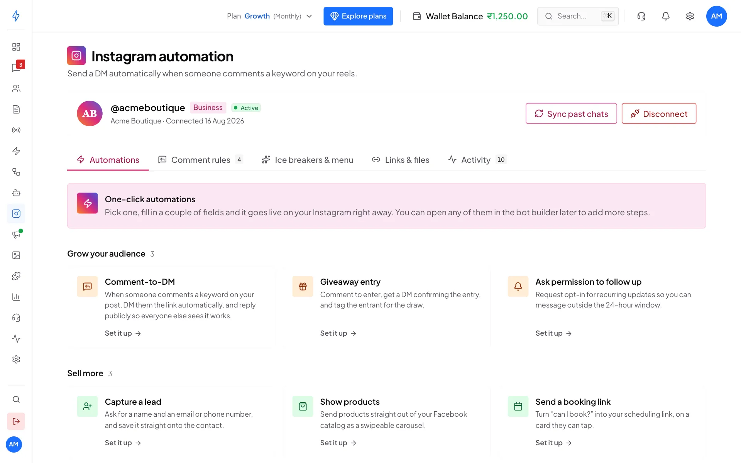This screenshot has height=463, width=741.
Task: Open the broadcast signal icon in sidebar
Action: pos(16,130)
